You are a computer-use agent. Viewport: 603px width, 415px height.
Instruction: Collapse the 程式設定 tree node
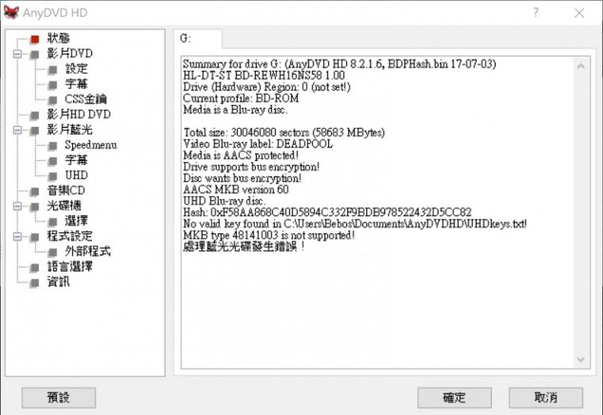pyautogui.click(x=16, y=236)
